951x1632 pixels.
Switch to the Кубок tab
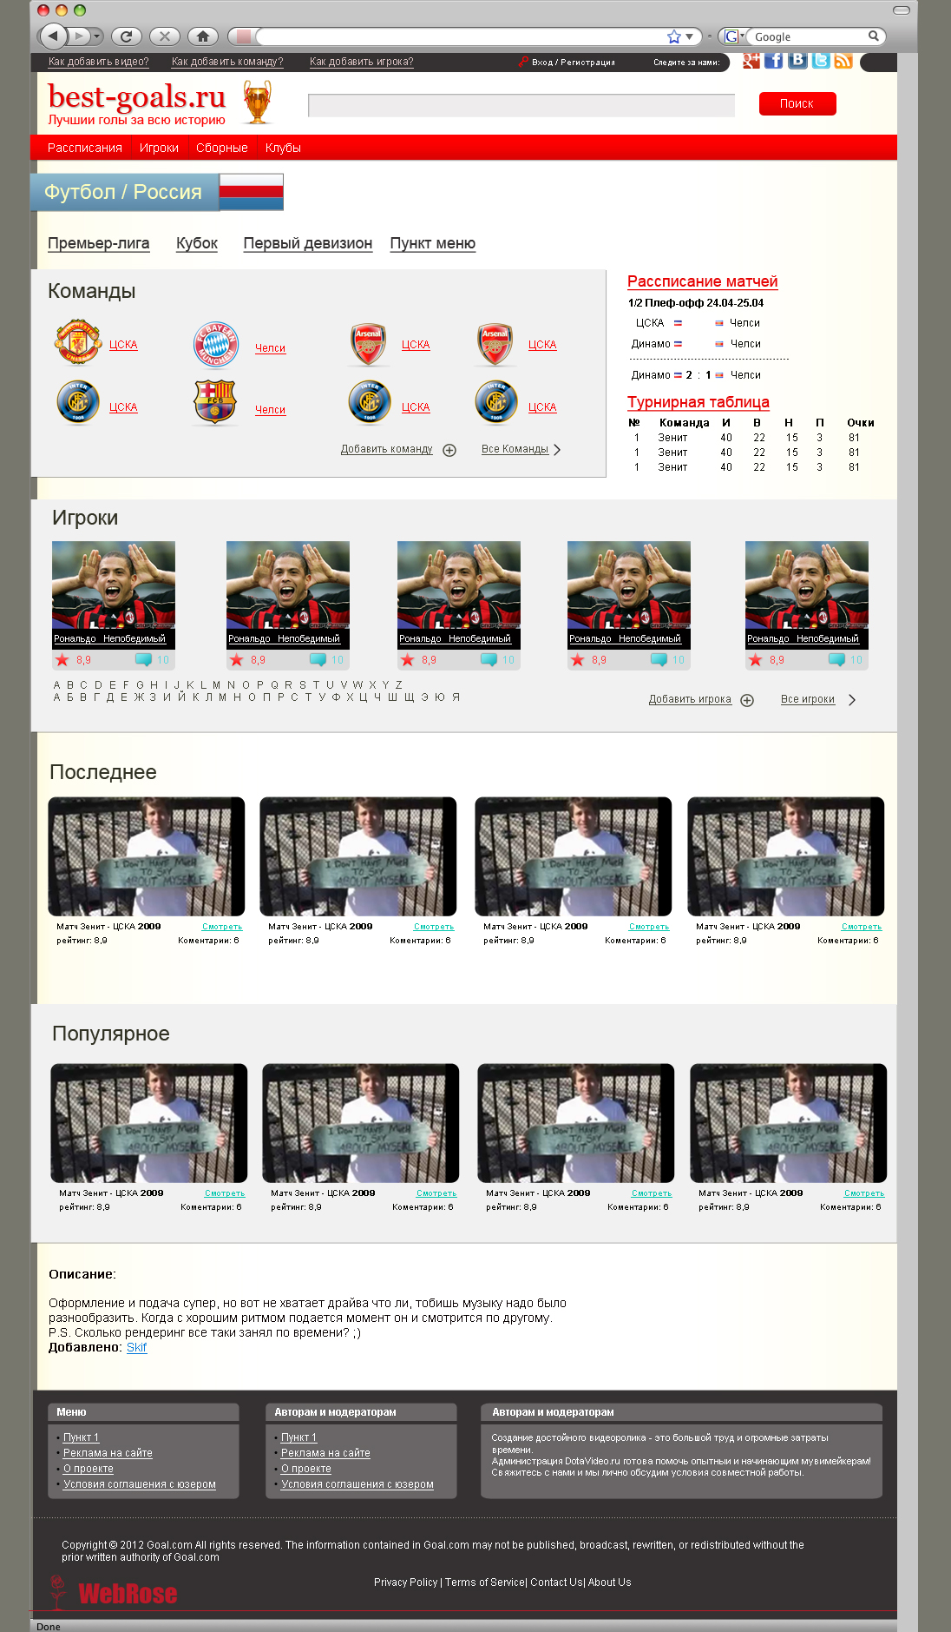(x=196, y=243)
